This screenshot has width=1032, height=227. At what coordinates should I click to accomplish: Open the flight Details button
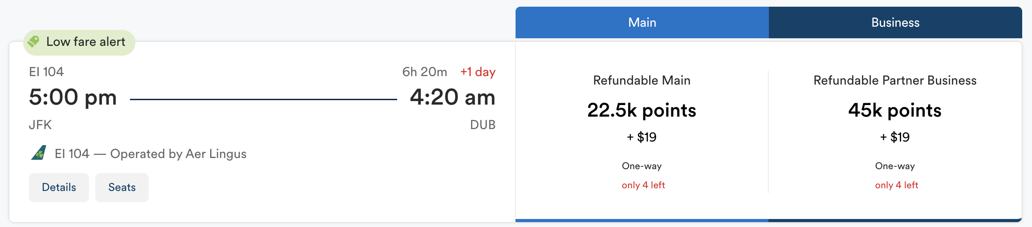(59, 187)
